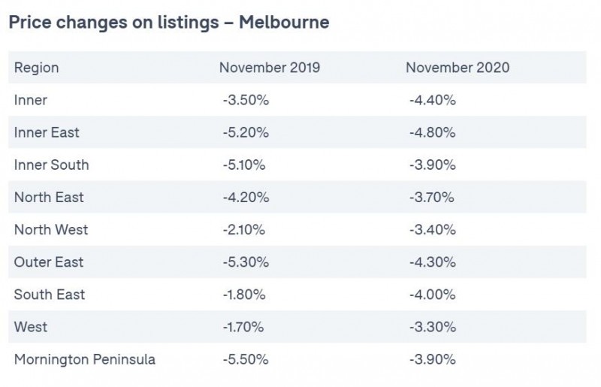This screenshot has width=601, height=387.
Task: Click the 'Price changes on listings – Melbourne' title
Action: [168, 23]
